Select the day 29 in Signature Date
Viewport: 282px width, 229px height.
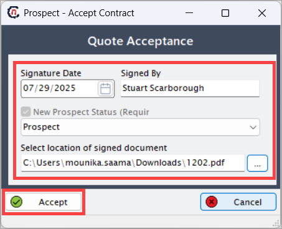click(x=44, y=88)
